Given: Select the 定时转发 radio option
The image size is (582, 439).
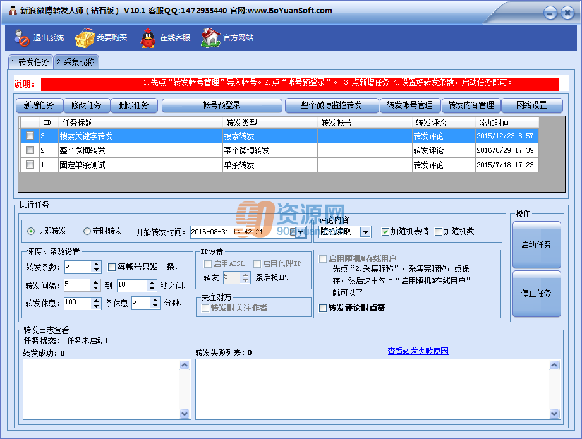Looking at the screenshot, I should tap(103, 231).
